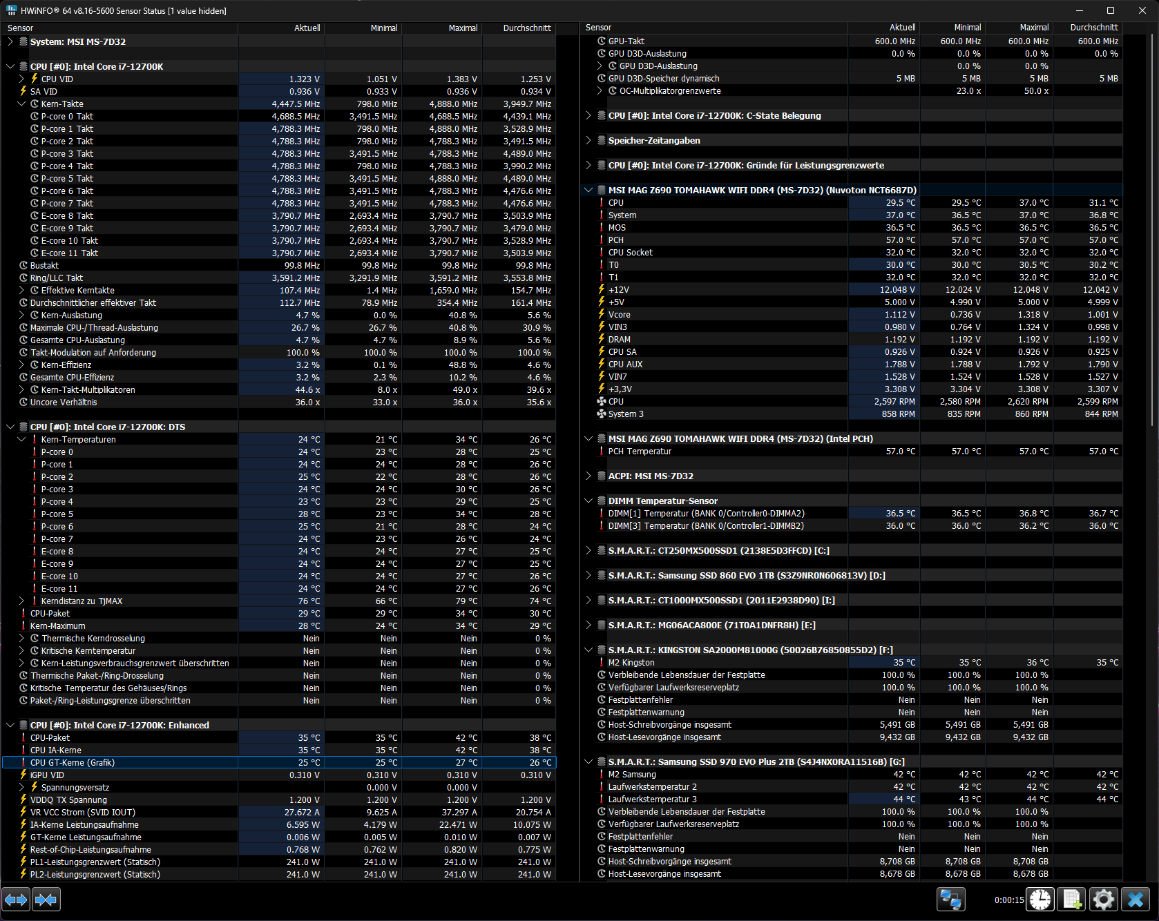
Task: Collapse the Kern-Temperaturen subtree
Action: [21, 440]
